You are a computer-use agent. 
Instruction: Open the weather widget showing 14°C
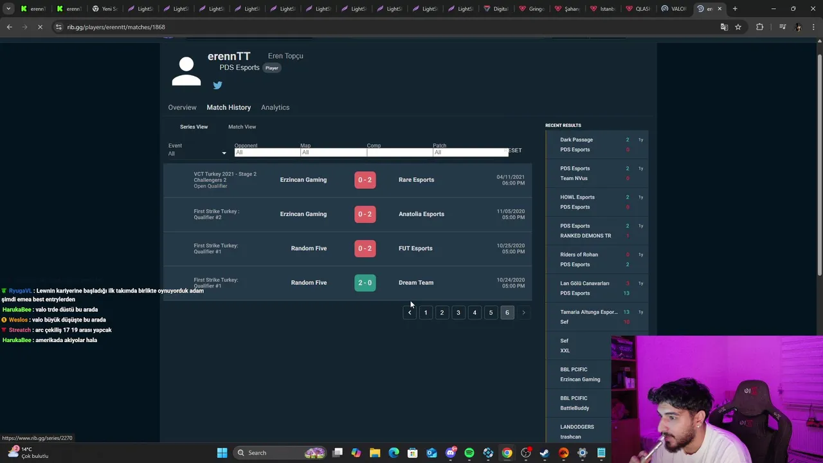point(27,453)
